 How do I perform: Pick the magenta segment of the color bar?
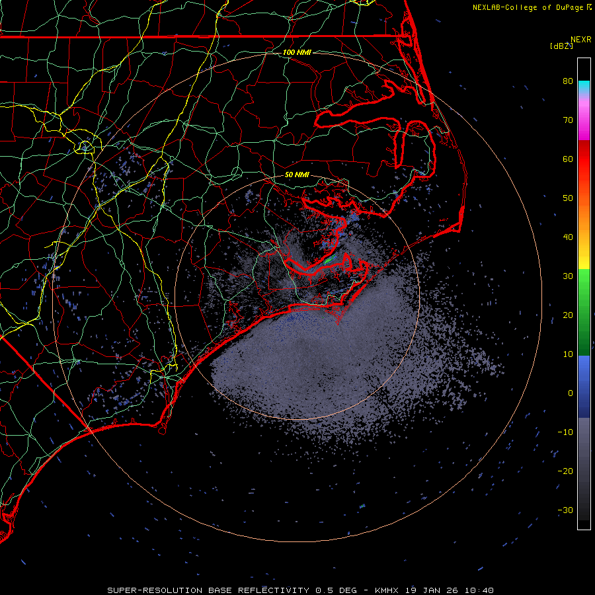[584, 122]
